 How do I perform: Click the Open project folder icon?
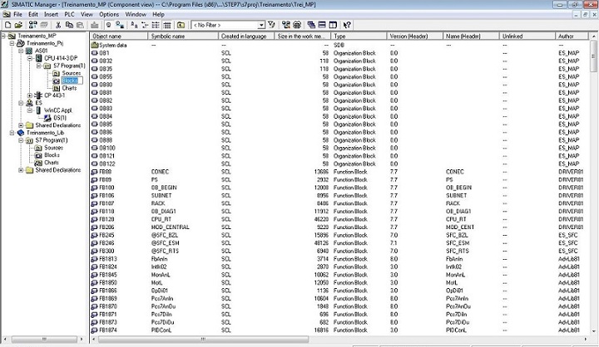click(x=18, y=25)
